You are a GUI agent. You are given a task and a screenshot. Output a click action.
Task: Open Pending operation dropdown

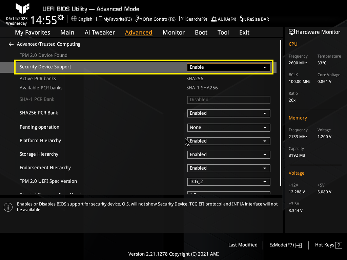[229, 128]
